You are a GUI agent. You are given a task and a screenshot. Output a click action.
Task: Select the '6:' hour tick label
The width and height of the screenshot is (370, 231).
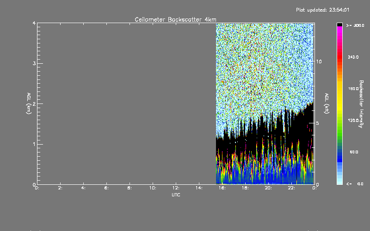click(x=106, y=188)
